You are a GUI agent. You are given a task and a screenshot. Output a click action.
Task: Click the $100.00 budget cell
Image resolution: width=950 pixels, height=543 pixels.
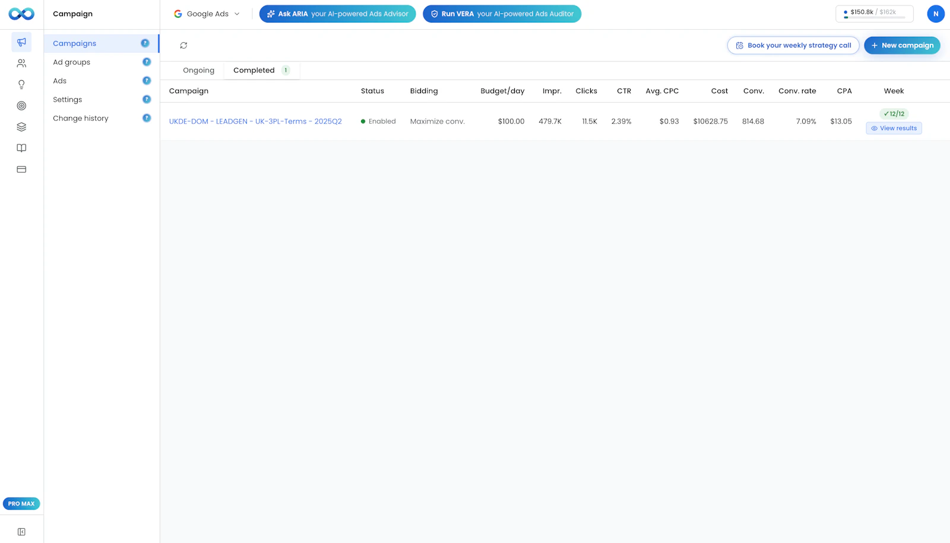coord(511,121)
